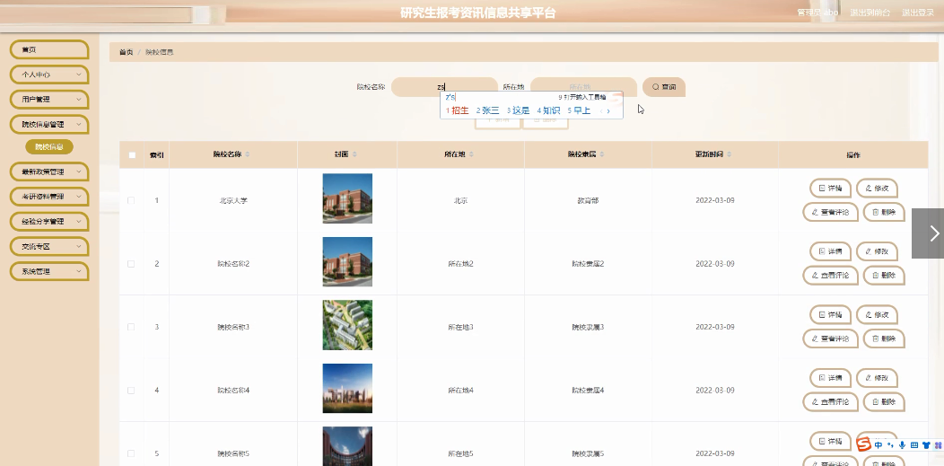
Task: Click the sort icon beside 封面 header
Action: [354, 154]
